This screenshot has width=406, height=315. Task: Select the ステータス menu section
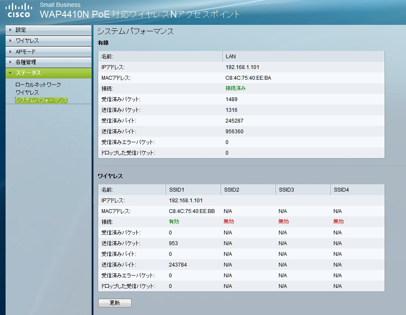48,73
